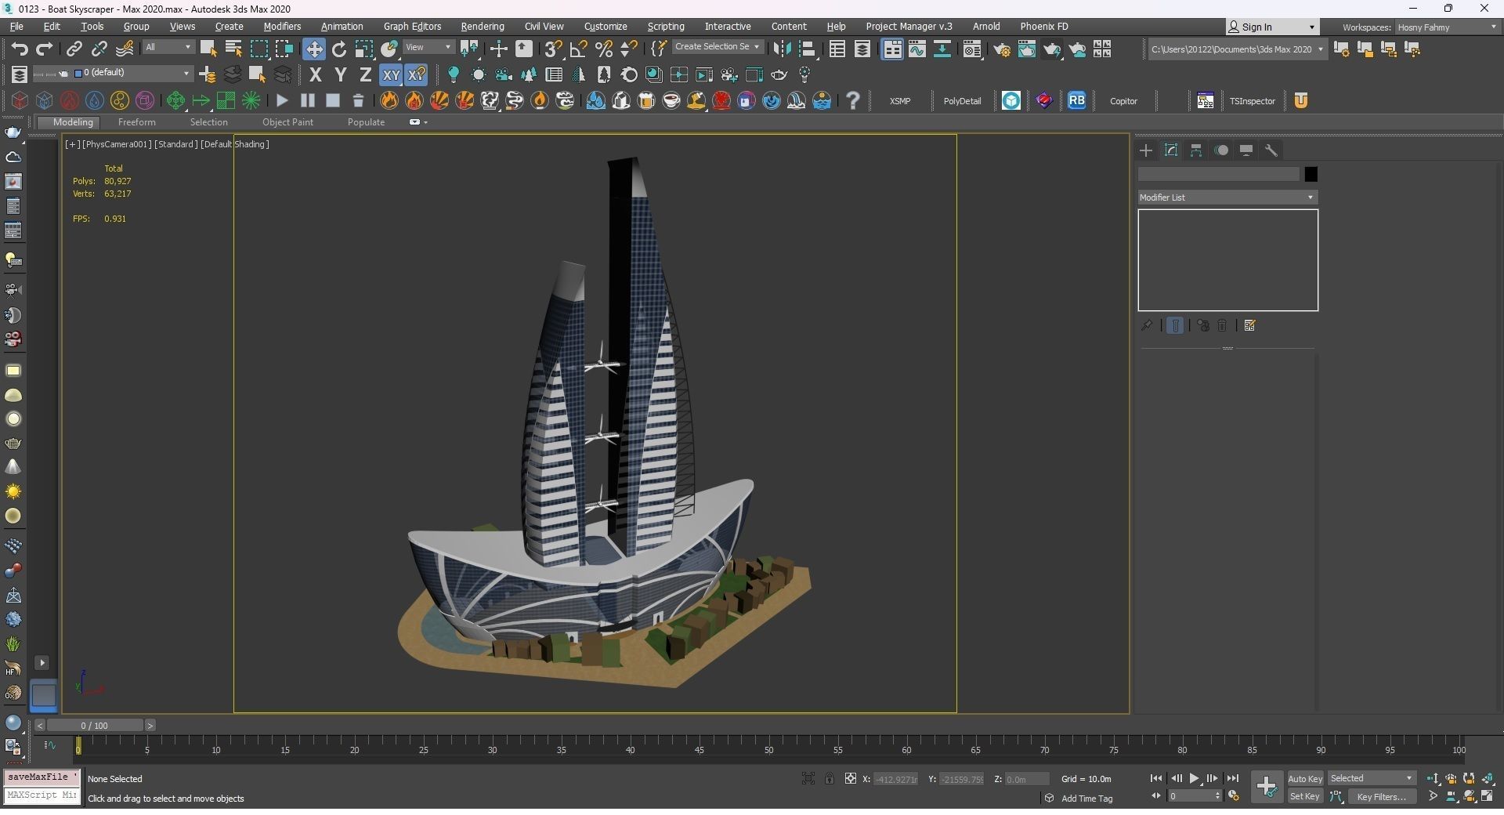
Task: Click the PhysCamera001 viewport label
Action: pos(117,144)
